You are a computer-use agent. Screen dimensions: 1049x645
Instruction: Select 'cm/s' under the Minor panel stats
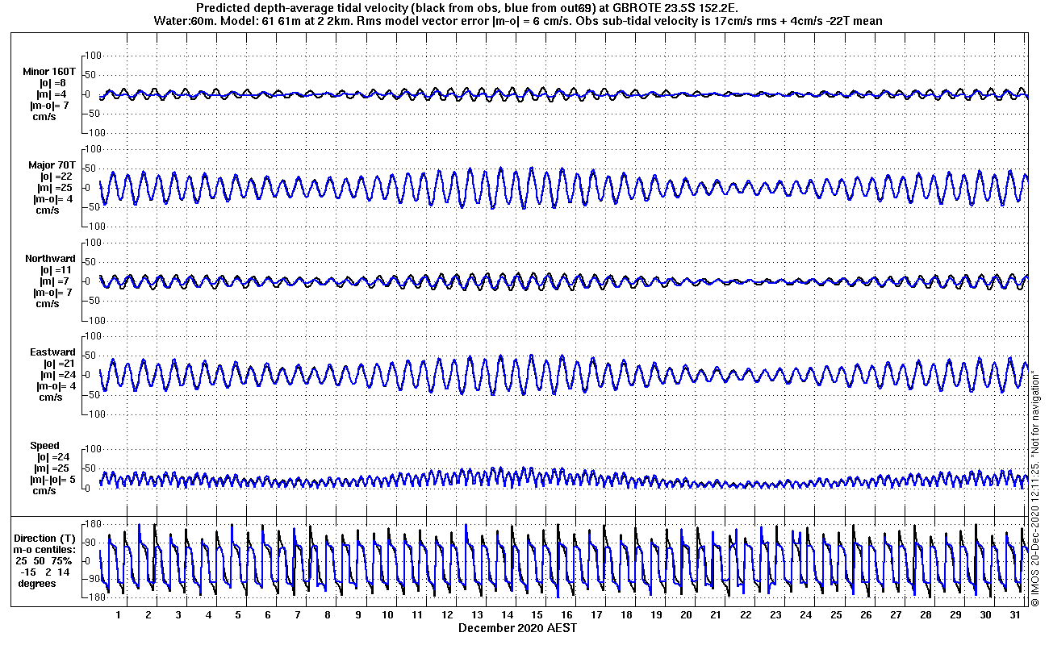coord(45,117)
